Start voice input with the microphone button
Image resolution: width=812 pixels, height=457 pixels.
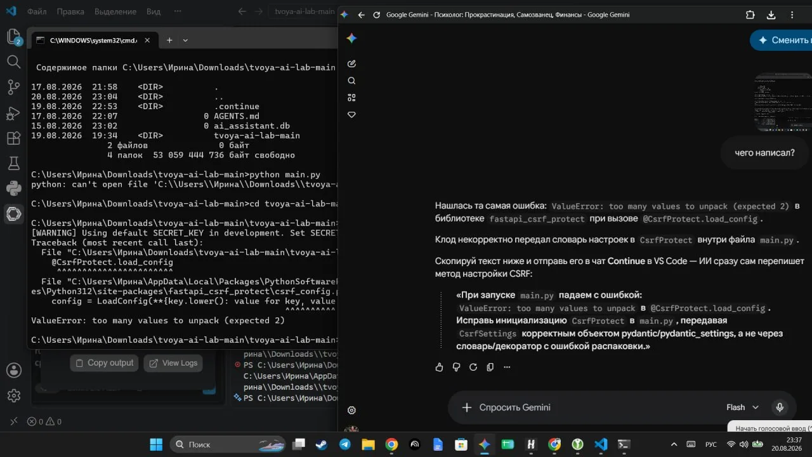point(780,407)
